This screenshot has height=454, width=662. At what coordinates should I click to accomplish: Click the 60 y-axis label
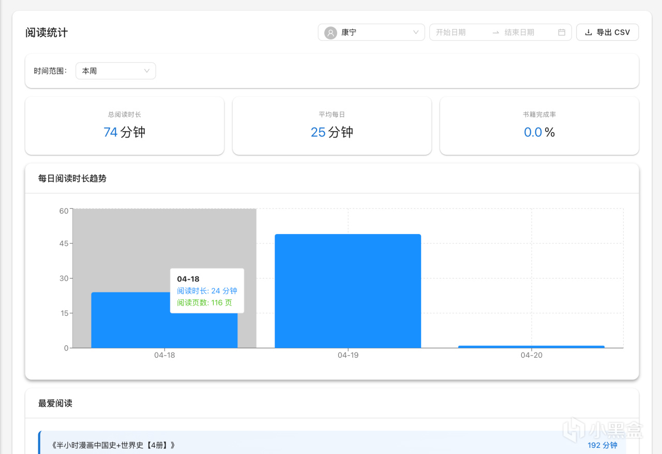click(x=64, y=211)
